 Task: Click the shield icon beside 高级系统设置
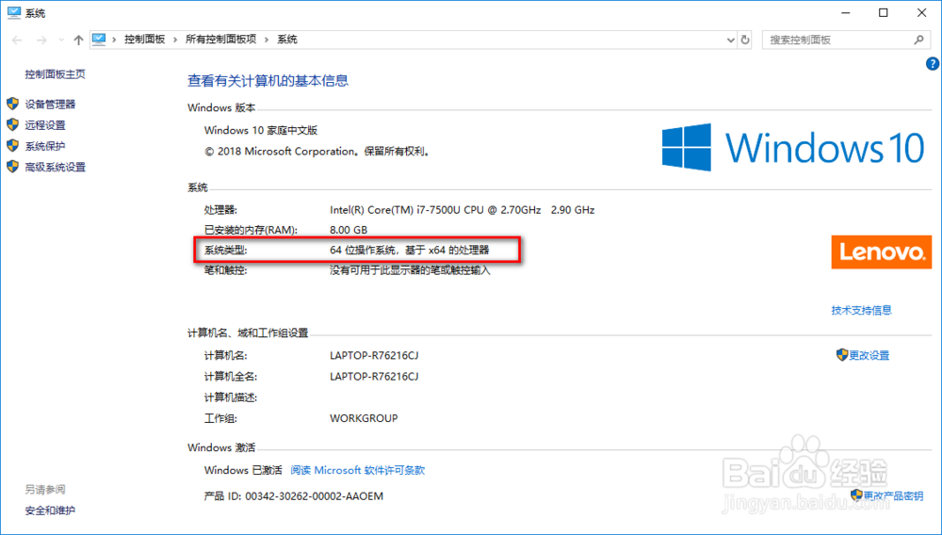pyautogui.click(x=12, y=167)
